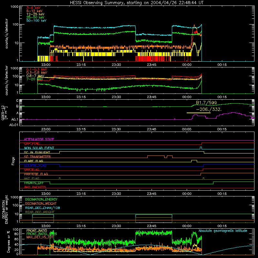The height and width of the screenshot is (258, 258).
Task: Click the A0.01 tick label on GOES axis
Action: coord(14,125)
